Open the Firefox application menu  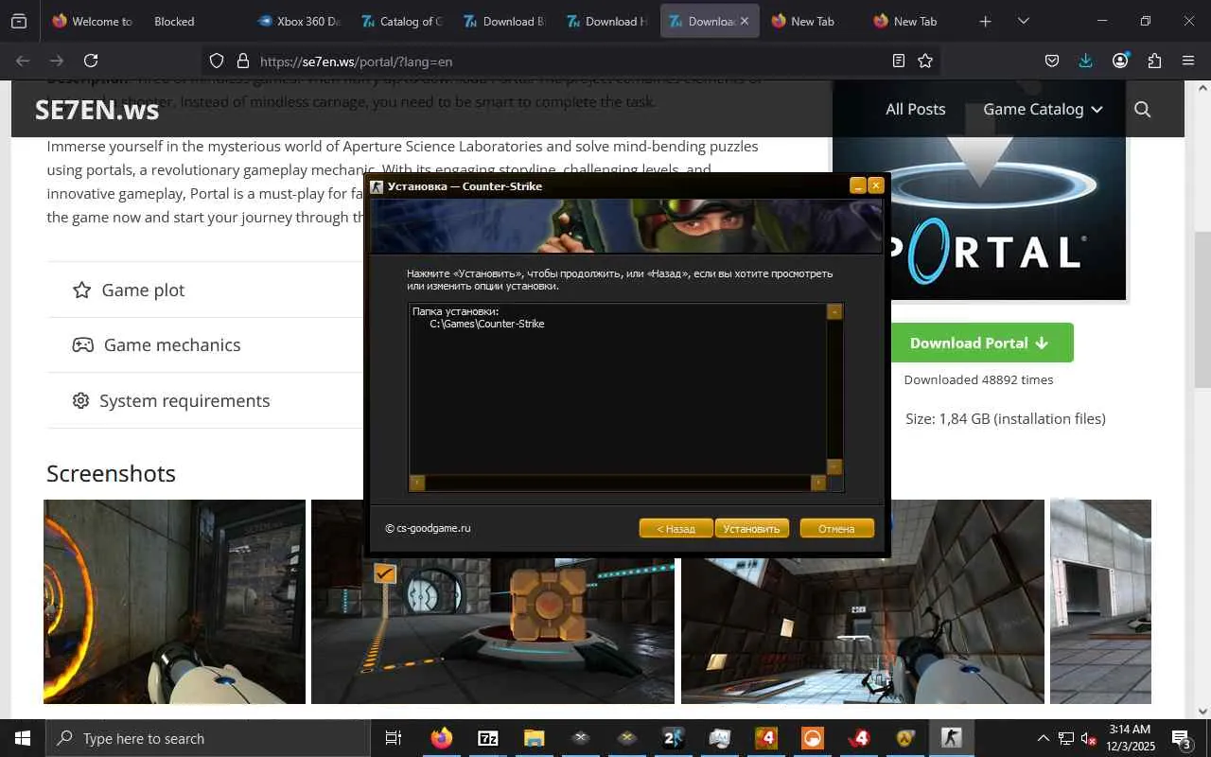[1188, 61]
